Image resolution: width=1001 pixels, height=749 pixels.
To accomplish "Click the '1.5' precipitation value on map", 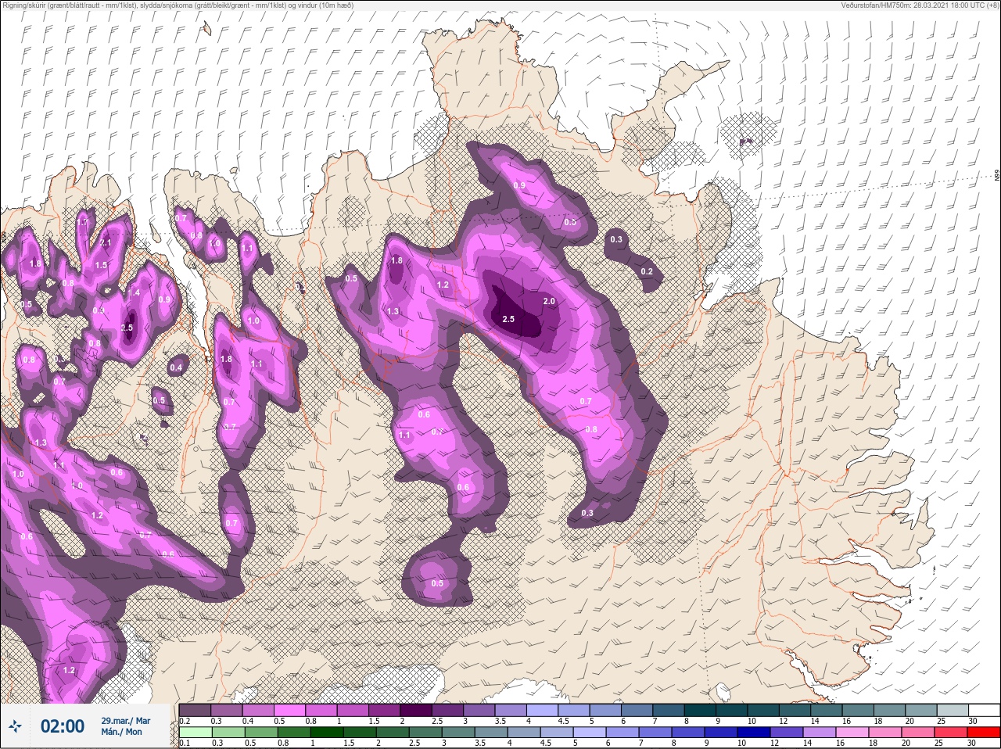I will (101, 266).
